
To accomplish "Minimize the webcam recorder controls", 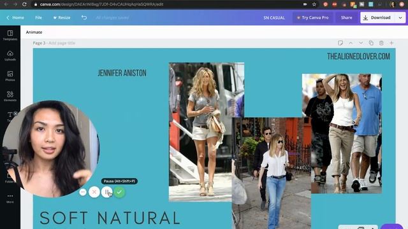I will [x=83, y=192].
